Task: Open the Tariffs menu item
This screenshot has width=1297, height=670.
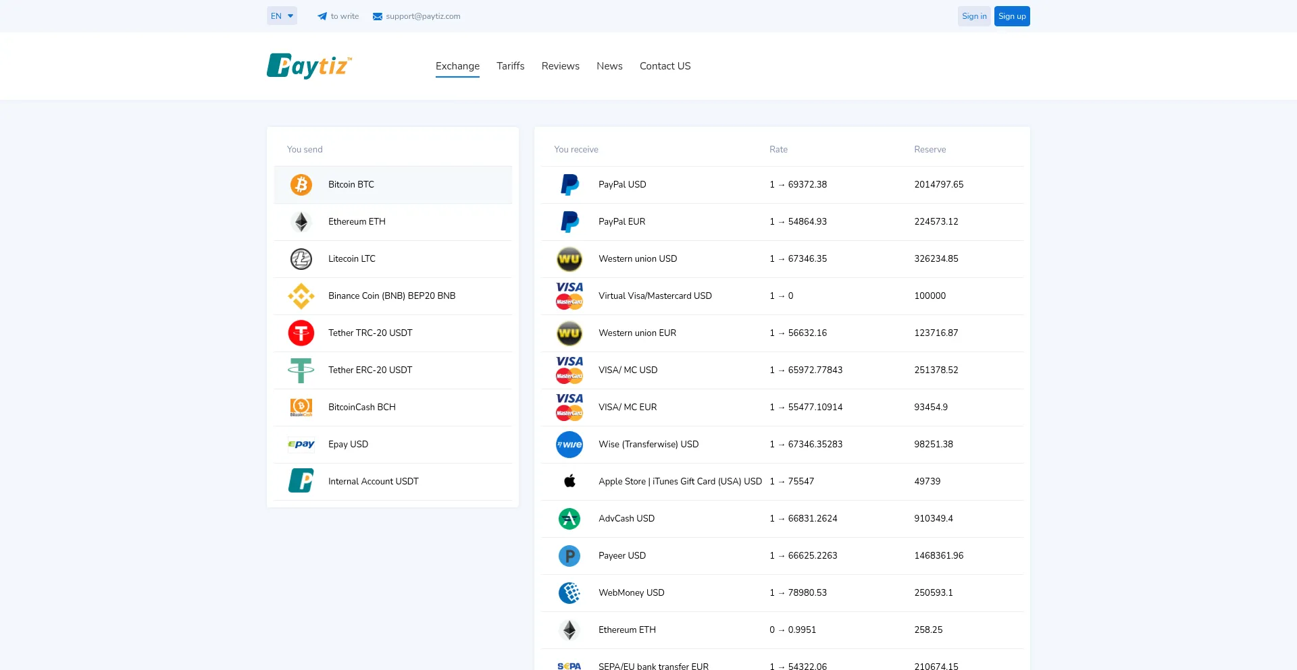Action: click(510, 66)
